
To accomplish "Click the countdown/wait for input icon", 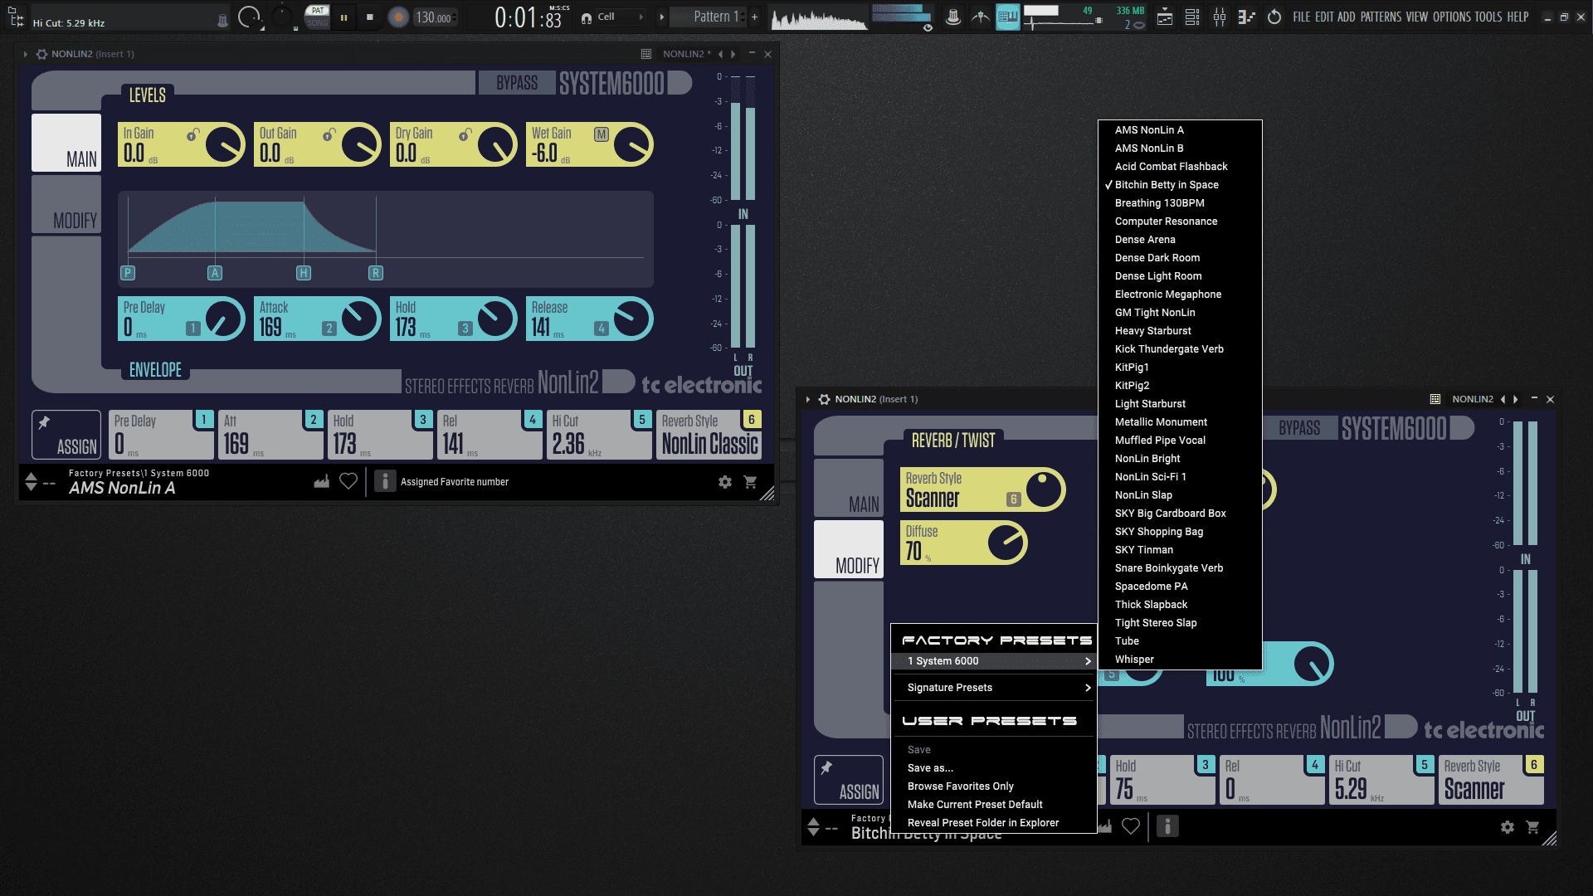I will tap(980, 17).
